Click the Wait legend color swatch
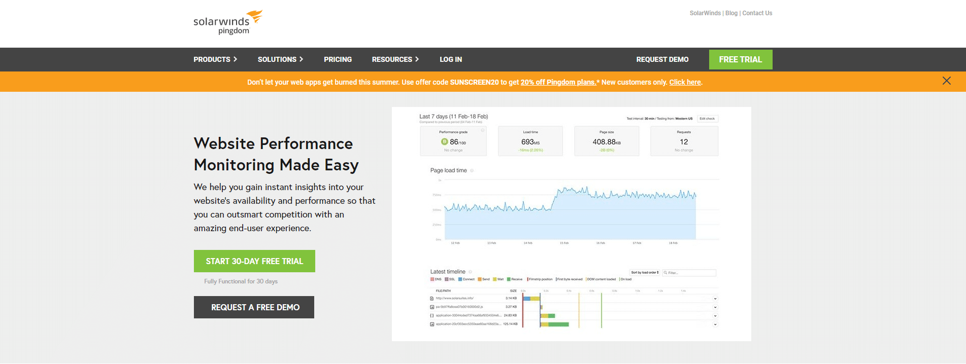 [495, 279]
